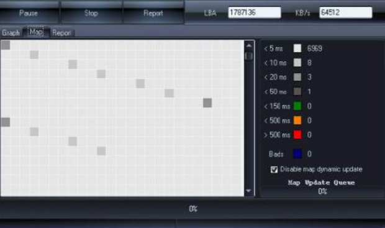Click the '< 150 ms' label
Image resolution: width=385 pixels, height=228 pixels.
277,106
